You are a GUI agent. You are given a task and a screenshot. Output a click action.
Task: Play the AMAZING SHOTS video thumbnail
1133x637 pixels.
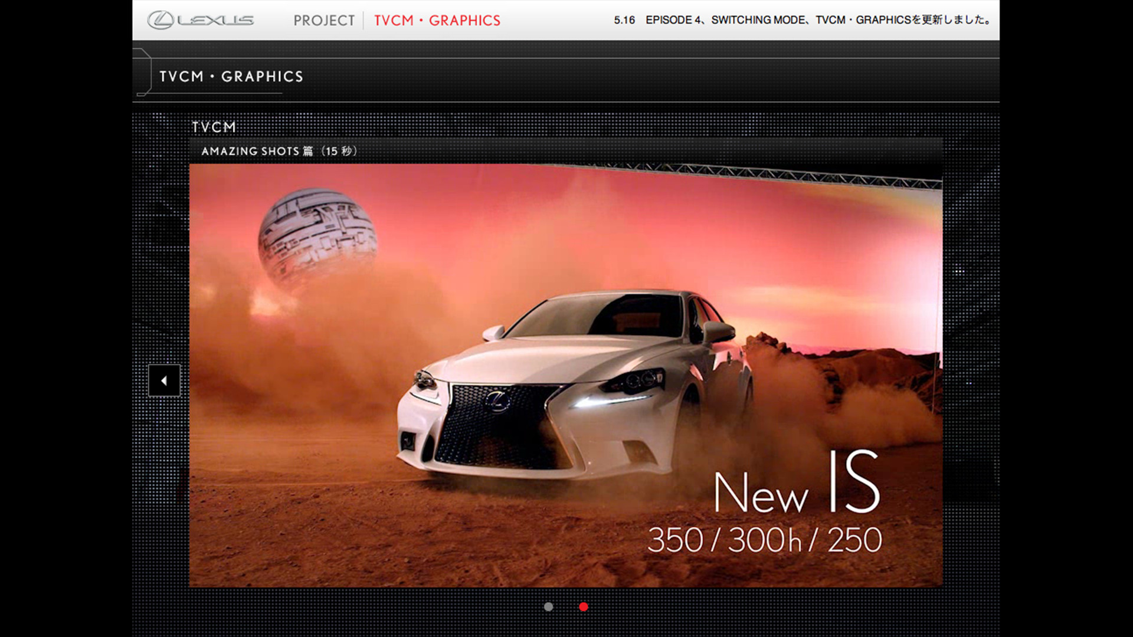point(565,375)
